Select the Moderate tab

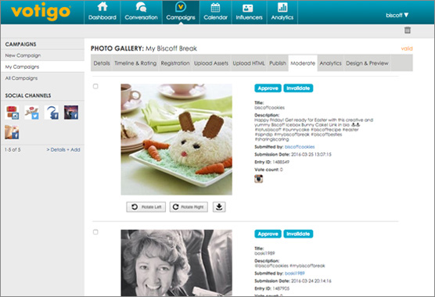[303, 63]
